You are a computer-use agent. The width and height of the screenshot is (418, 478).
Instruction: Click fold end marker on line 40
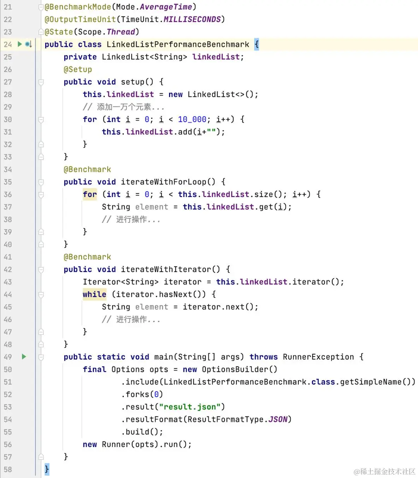tap(41, 244)
